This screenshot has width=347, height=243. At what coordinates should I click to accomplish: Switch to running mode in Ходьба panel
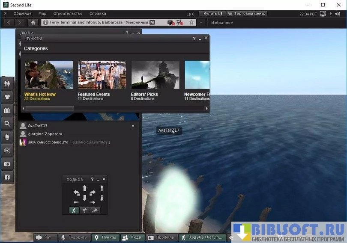pyautogui.click(x=84, y=210)
